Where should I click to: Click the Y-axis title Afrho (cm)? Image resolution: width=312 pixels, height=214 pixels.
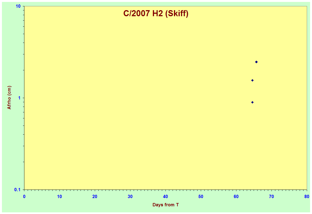point(9,98)
